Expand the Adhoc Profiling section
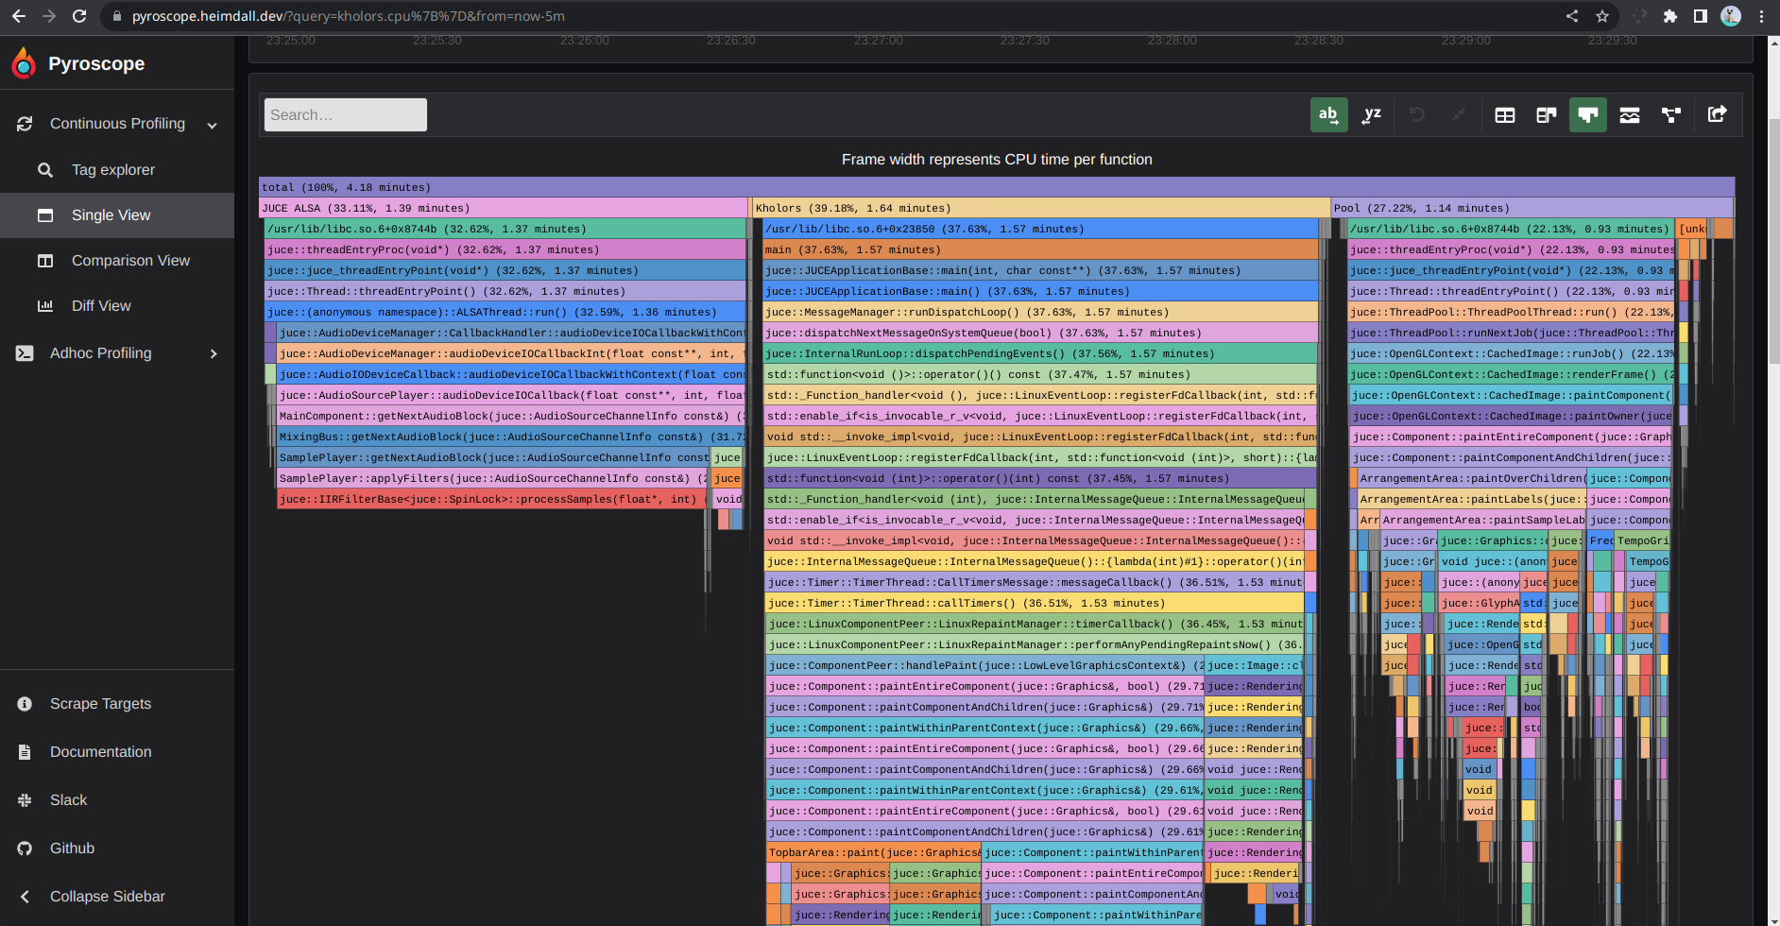 pos(213,353)
